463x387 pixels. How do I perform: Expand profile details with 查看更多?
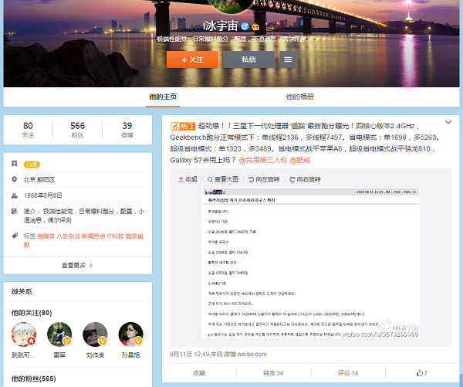click(x=76, y=265)
